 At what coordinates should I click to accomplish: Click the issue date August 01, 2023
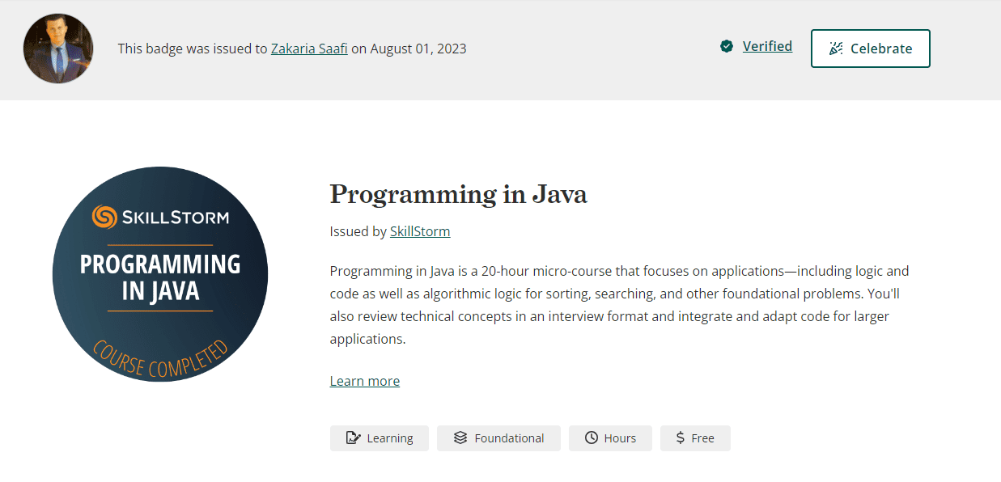418,49
